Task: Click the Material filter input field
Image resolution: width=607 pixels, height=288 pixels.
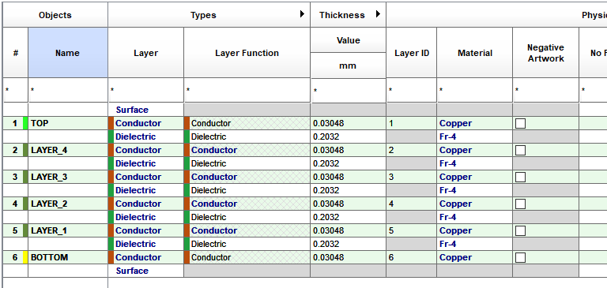Action: click(x=474, y=91)
